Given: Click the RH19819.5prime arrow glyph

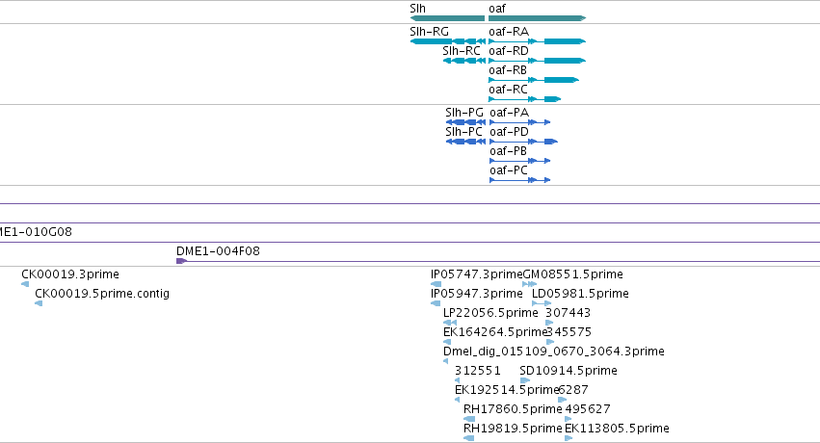Looking at the screenshot, I should (x=468, y=438).
